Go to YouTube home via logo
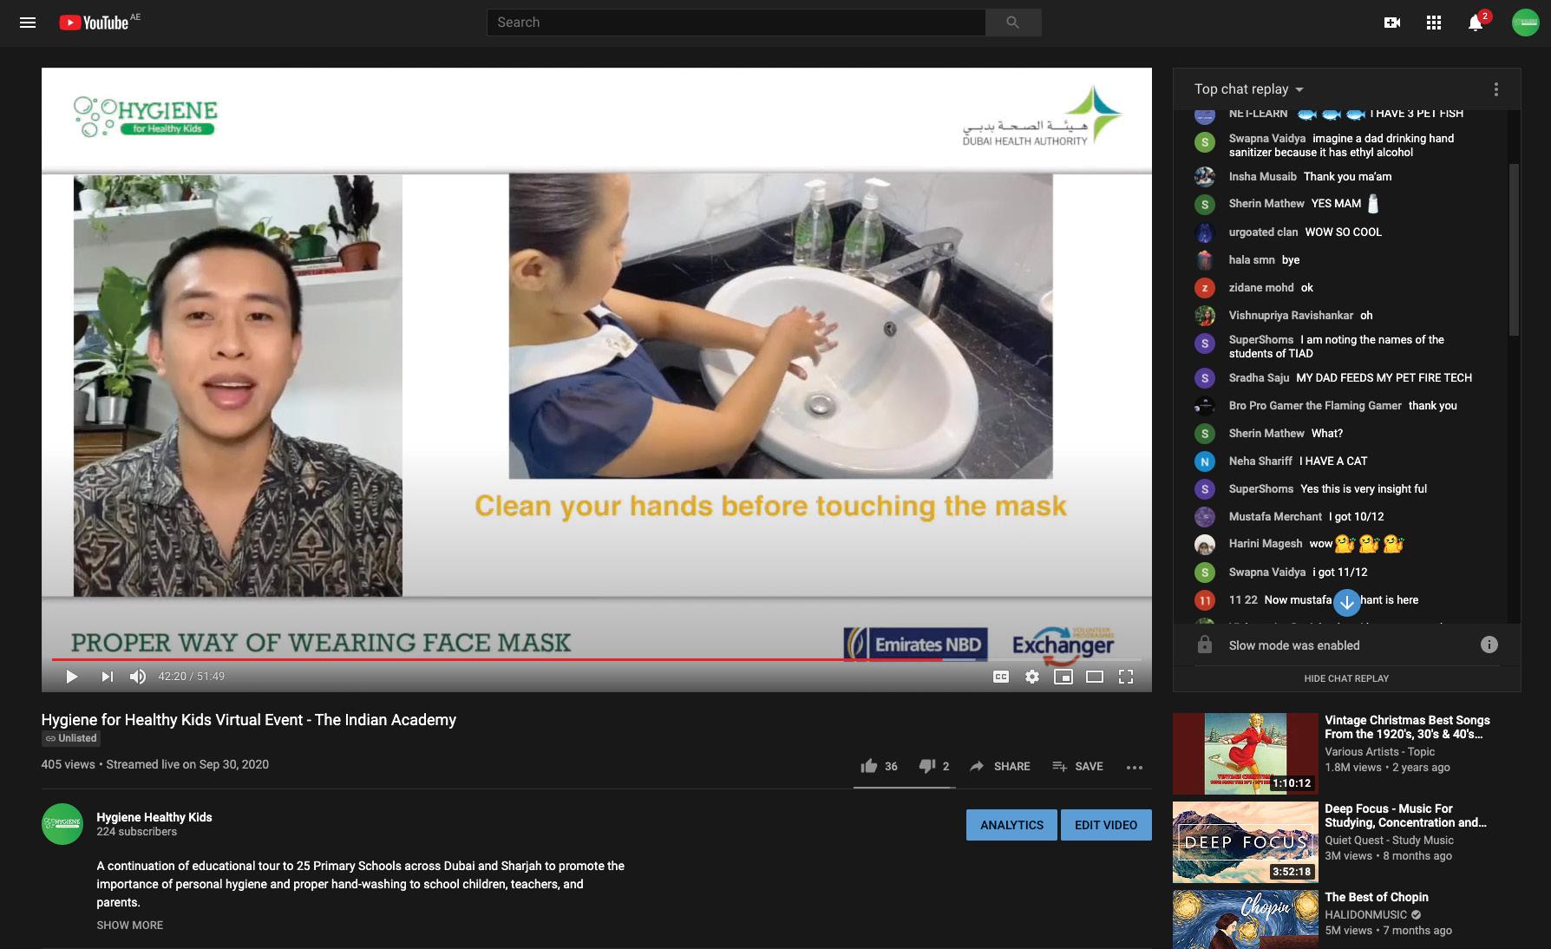1551x949 pixels. tap(94, 23)
